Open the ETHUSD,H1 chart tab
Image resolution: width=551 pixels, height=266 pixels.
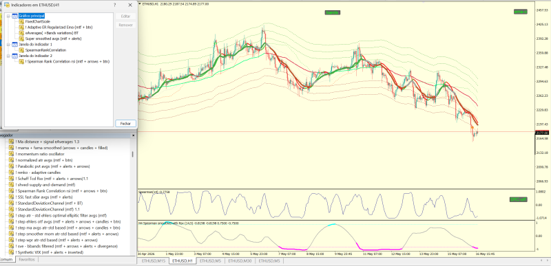pyautogui.click(x=182, y=261)
